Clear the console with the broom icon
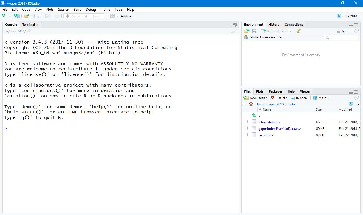Image resolution: width=363 pixels, height=215 pixels. tap(234, 31)
